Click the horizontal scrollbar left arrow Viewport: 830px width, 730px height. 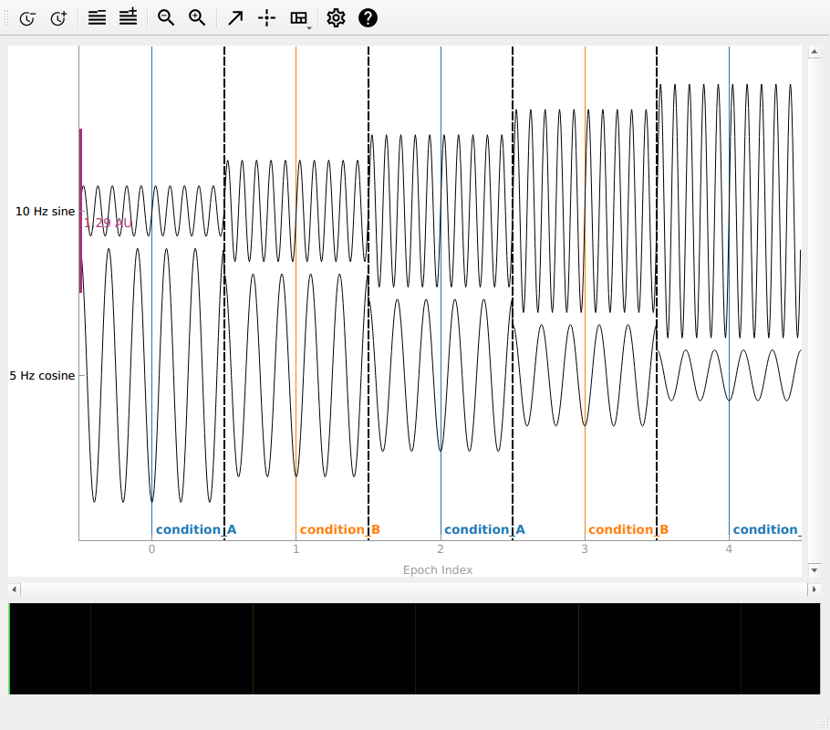point(14,589)
